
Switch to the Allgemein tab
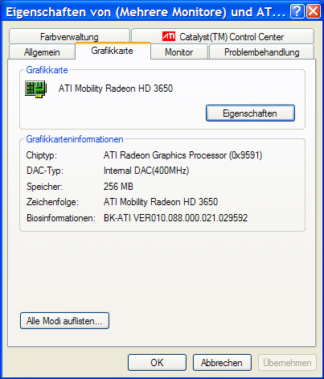[x=42, y=52]
